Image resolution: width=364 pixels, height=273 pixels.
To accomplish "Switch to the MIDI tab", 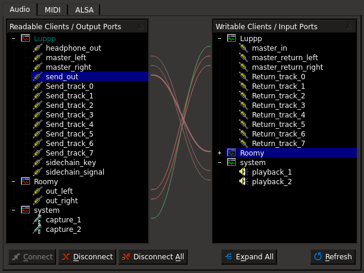I will tap(52, 10).
